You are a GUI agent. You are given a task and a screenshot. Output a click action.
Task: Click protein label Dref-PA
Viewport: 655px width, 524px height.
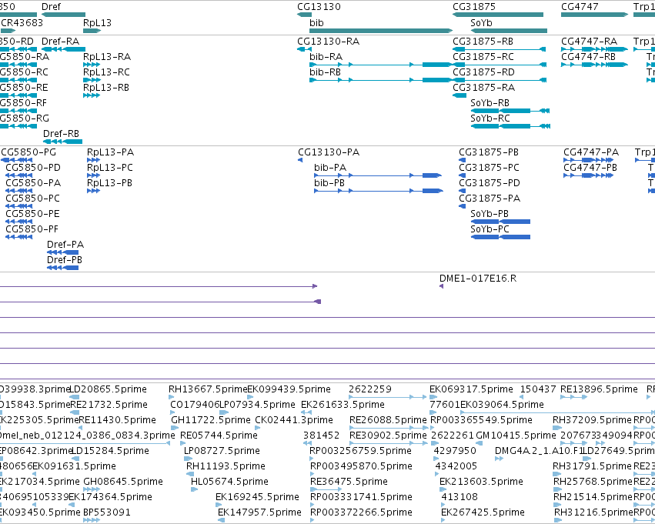pos(65,245)
